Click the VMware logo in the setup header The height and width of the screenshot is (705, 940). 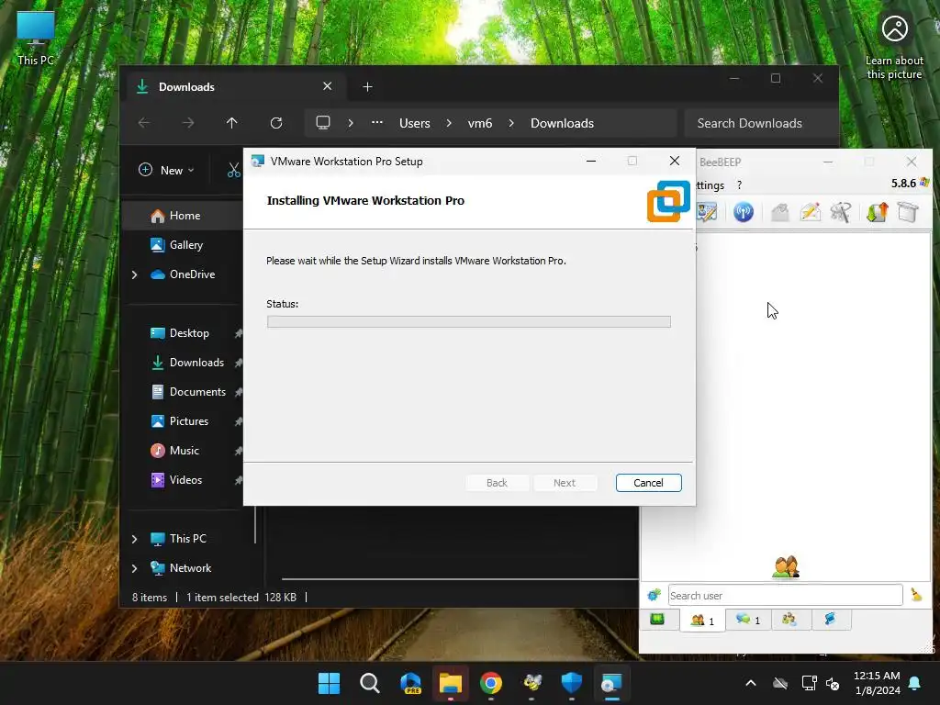(668, 201)
